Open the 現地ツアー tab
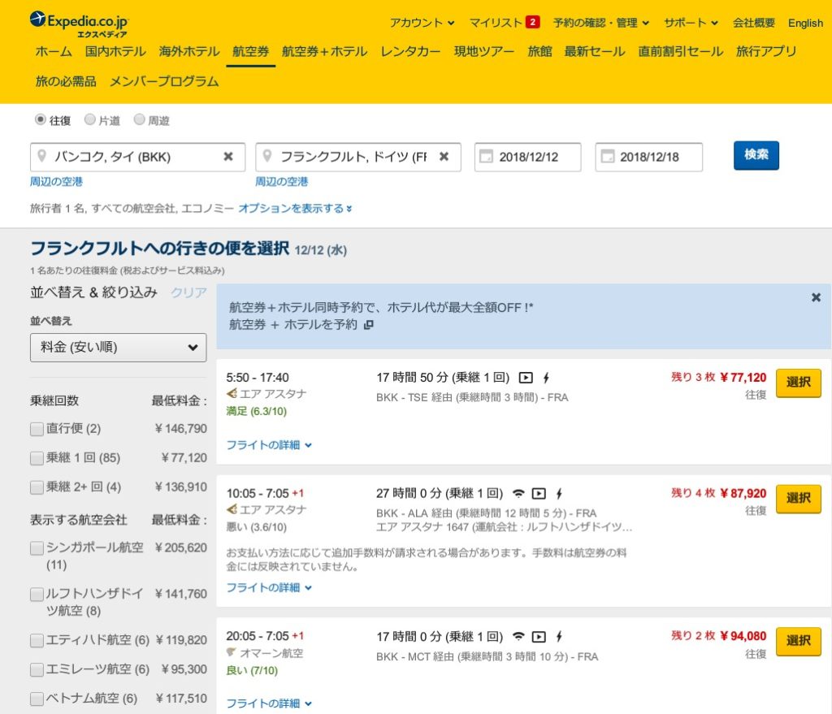 coord(484,51)
